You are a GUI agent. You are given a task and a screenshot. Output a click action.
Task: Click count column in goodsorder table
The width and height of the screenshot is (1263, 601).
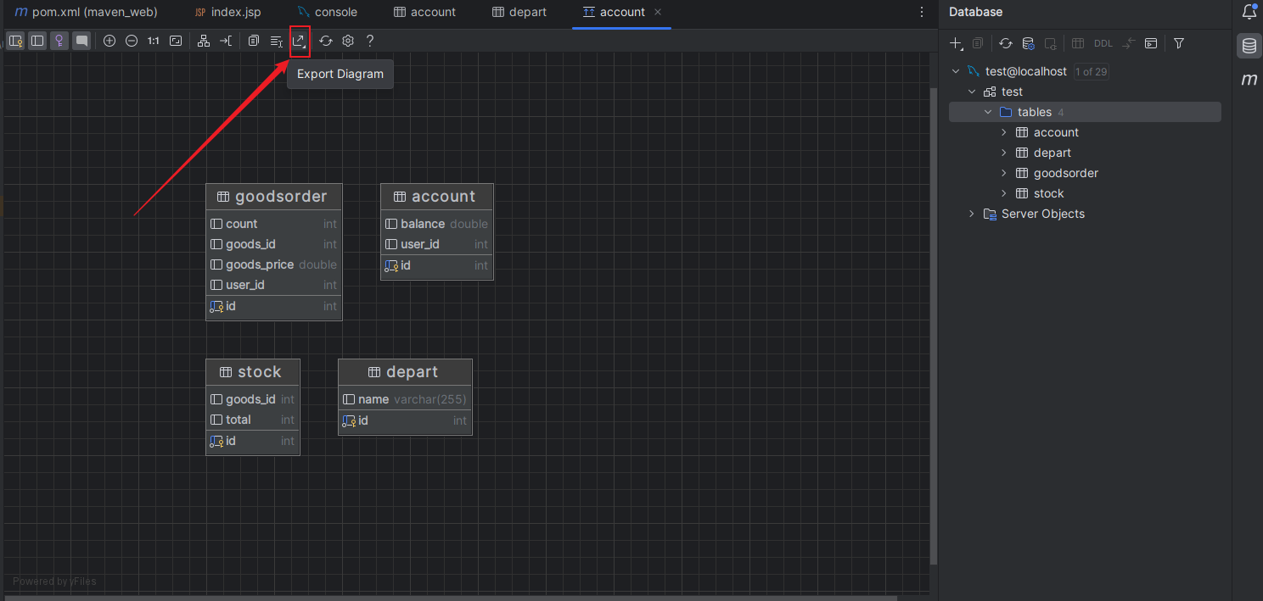point(274,224)
